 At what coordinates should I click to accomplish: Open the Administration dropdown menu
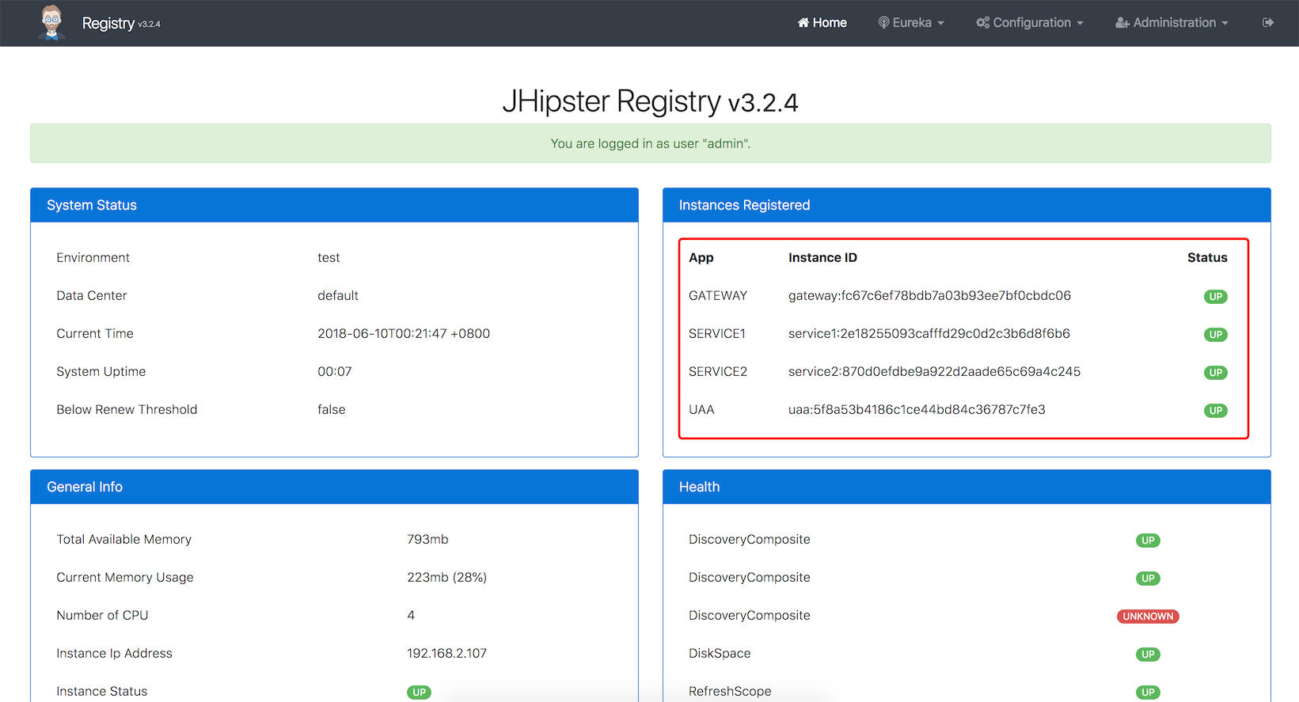pyautogui.click(x=1172, y=23)
